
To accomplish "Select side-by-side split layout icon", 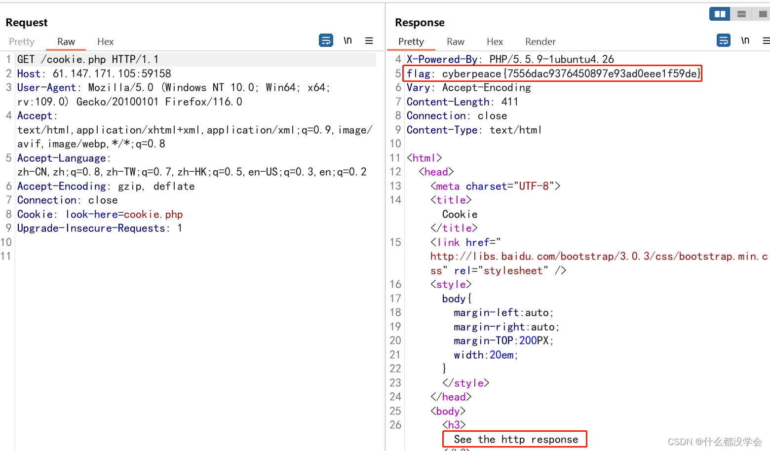I will pos(720,14).
